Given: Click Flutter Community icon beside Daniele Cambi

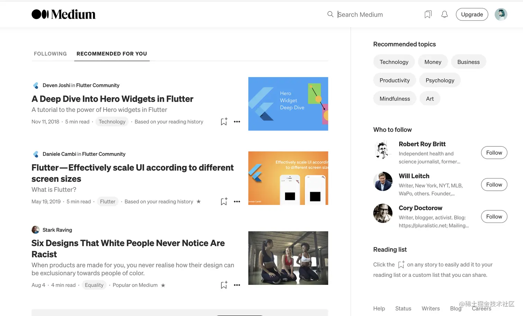Looking at the screenshot, I should 36,154.
